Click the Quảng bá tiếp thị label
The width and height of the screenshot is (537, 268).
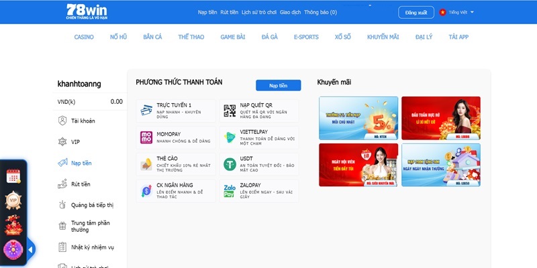pos(92,205)
